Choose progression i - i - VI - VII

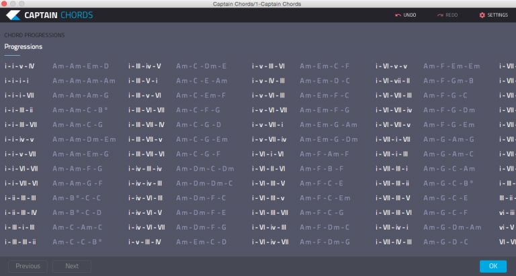tap(21, 169)
